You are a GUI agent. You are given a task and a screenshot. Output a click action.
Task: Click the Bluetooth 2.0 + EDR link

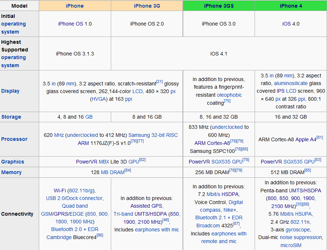coord(75,229)
